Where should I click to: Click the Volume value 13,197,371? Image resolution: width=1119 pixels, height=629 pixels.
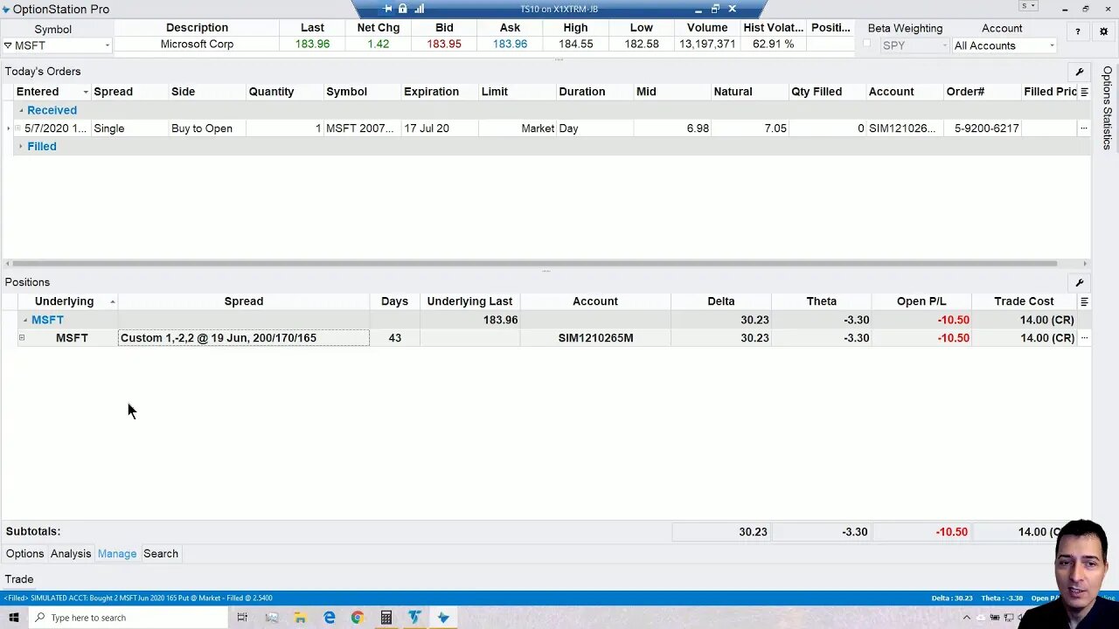coord(707,44)
